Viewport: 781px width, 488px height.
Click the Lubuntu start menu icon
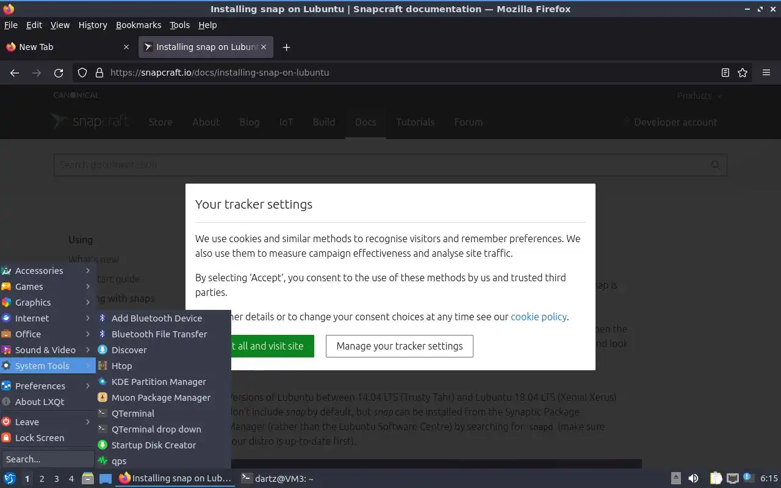point(10,478)
